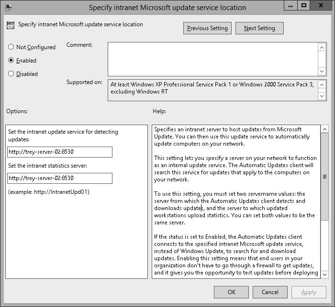Screen dimensions: 335x307
Task: Click the 'Set the intranet update service' label
Action: click(63, 136)
